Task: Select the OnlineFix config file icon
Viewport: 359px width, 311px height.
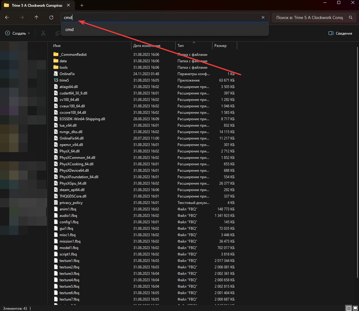Action: click(x=56, y=74)
